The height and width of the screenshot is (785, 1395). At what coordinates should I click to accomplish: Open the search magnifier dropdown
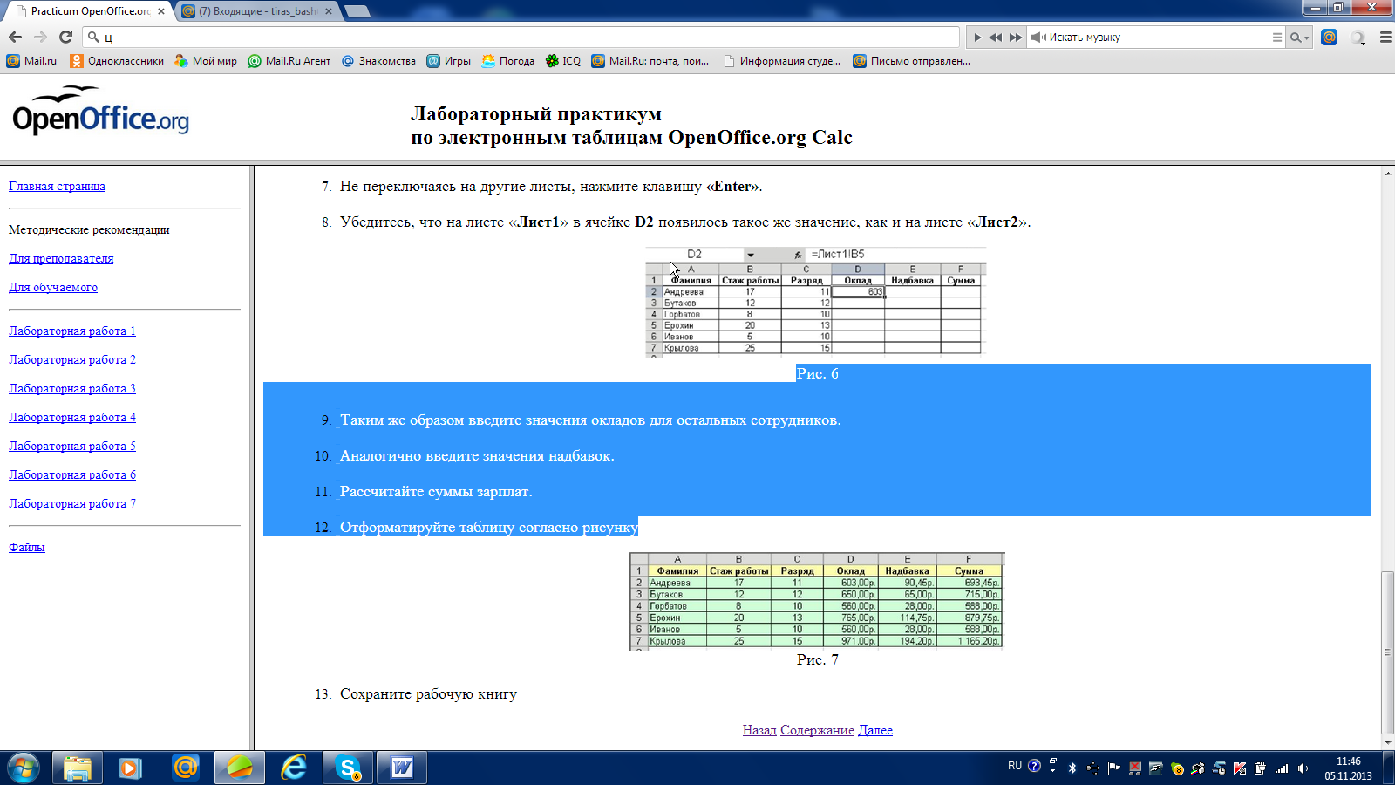point(1300,38)
